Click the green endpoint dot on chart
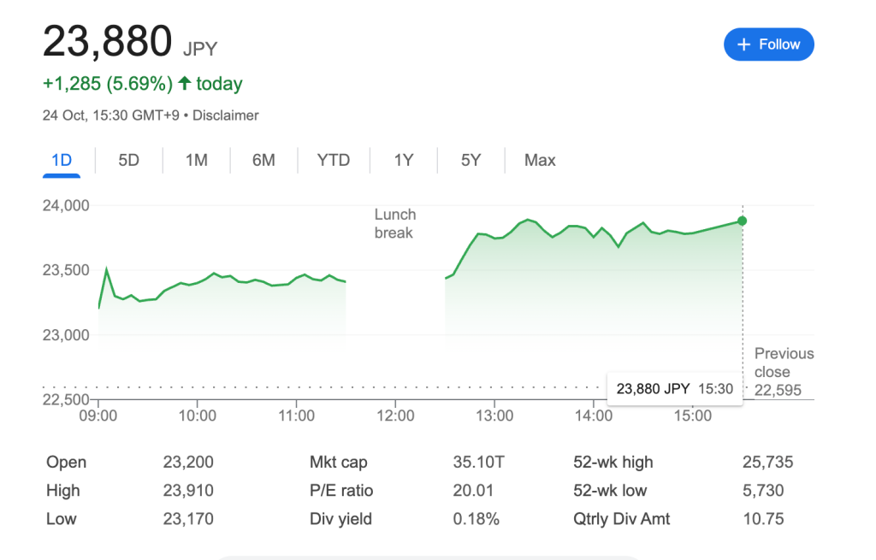 [x=742, y=221]
